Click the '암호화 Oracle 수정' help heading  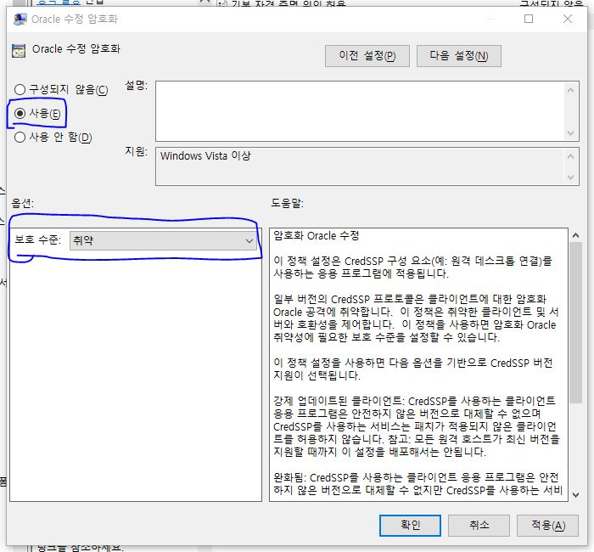[x=317, y=236]
